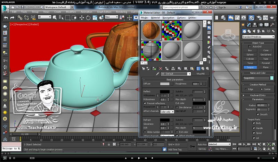Click the Set Key mode key icon
278x162 pixels.
point(192,146)
